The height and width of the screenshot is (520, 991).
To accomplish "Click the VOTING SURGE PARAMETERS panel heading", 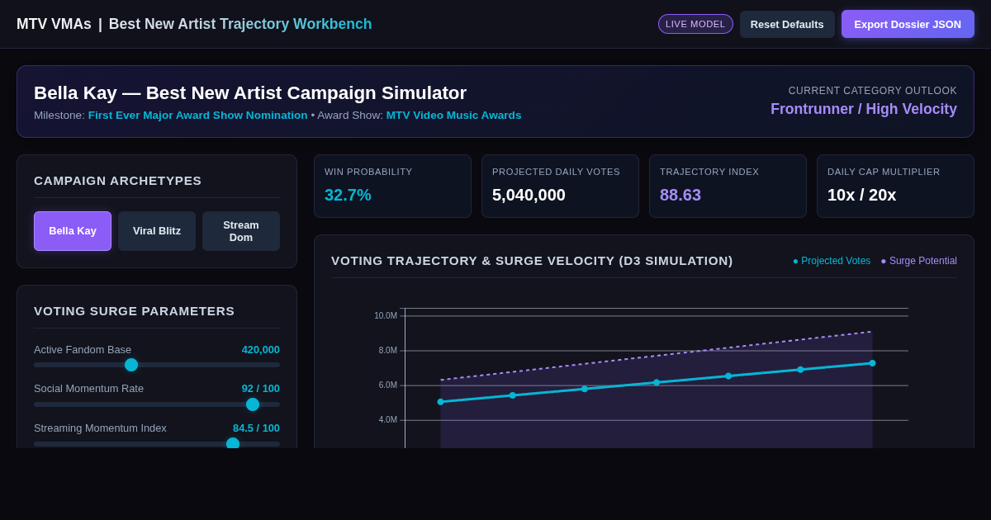I will [135, 311].
